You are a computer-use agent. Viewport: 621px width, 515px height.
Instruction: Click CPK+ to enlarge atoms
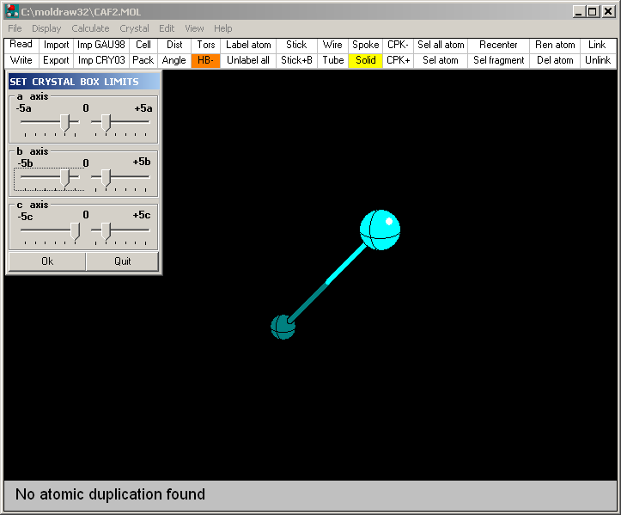(x=398, y=60)
